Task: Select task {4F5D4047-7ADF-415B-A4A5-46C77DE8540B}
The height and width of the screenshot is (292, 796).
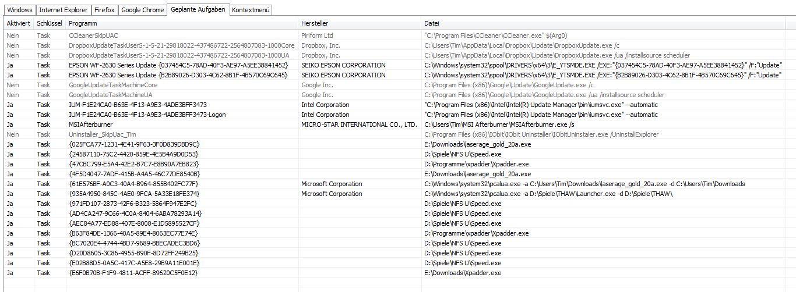Action: pyautogui.click(x=400, y=173)
